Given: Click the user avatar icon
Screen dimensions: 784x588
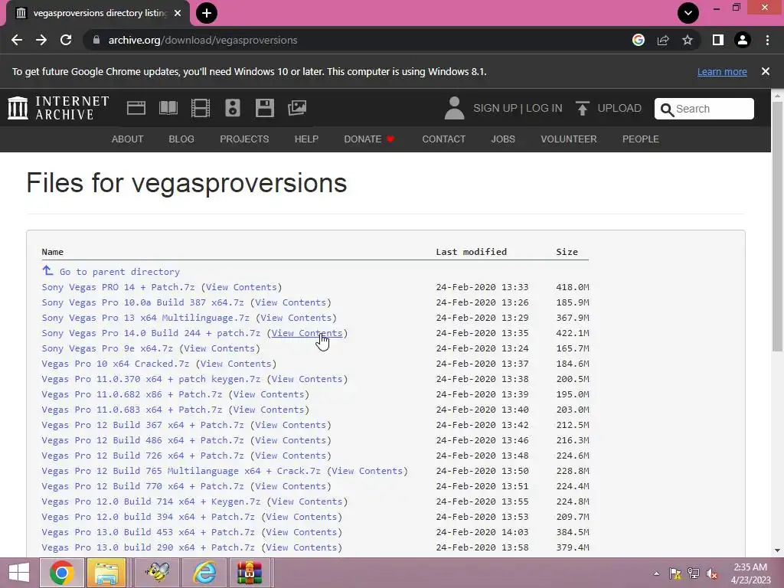Looking at the screenshot, I should click(x=454, y=108).
